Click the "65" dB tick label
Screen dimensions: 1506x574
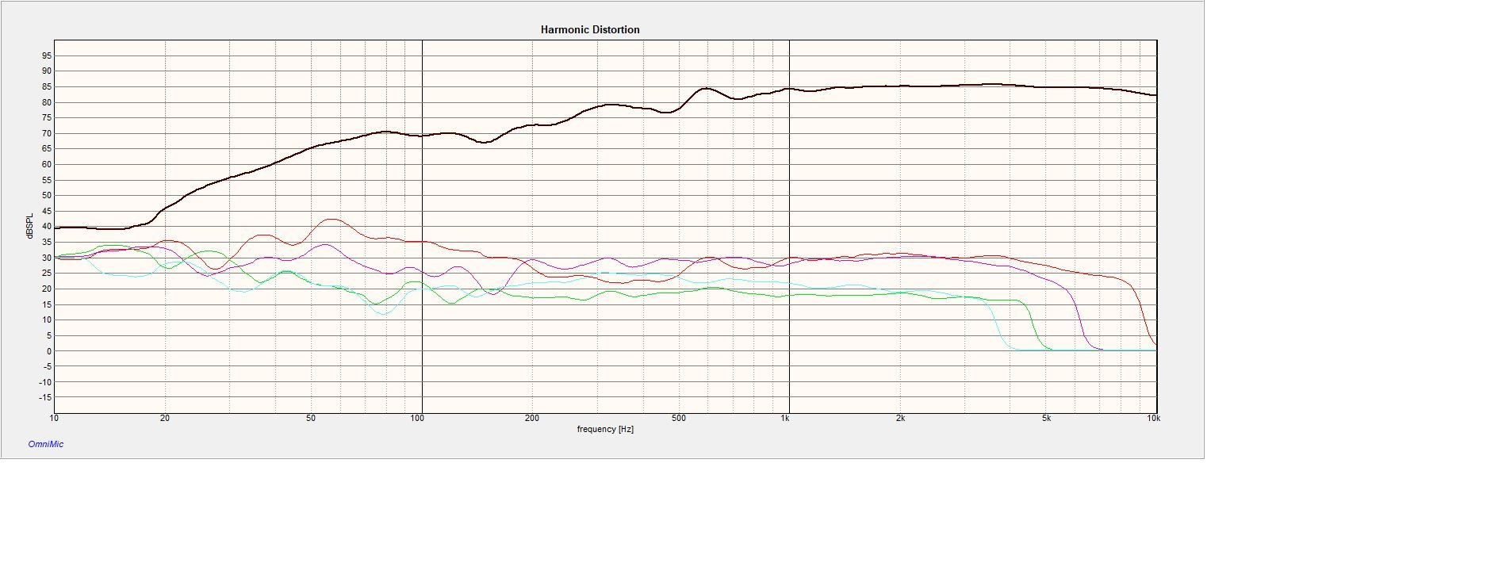(x=47, y=149)
